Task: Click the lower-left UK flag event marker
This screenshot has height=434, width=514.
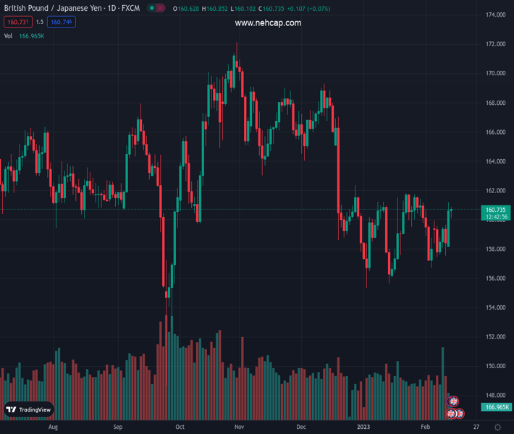Action: pyautogui.click(x=451, y=414)
